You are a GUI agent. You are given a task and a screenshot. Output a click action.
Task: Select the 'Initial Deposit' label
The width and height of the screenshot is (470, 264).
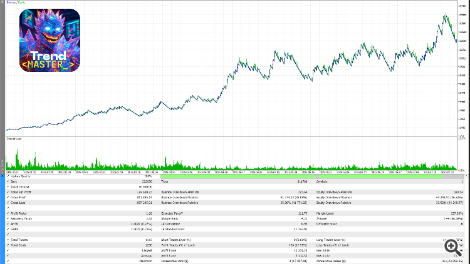(x=20, y=187)
